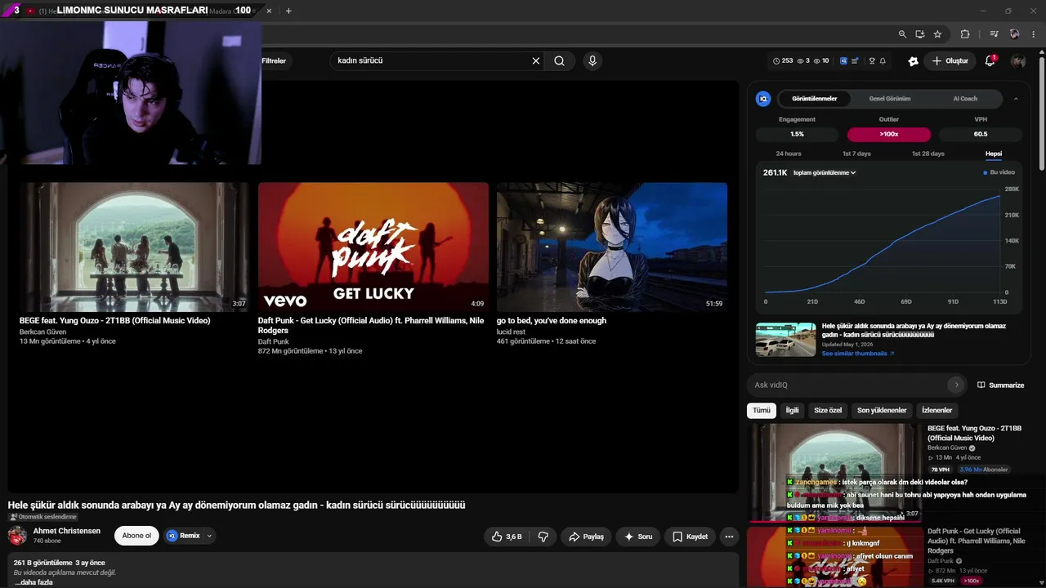Click the 60.5 VPH pill
1046x588 pixels.
tap(981, 134)
